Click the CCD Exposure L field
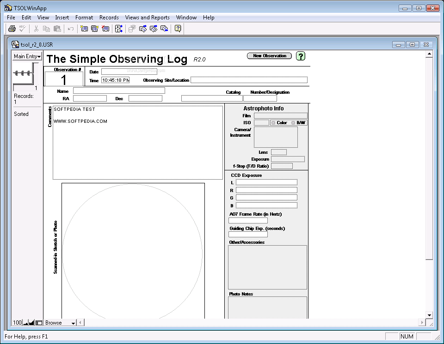This screenshot has height=344, width=444. (x=266, y=182)
